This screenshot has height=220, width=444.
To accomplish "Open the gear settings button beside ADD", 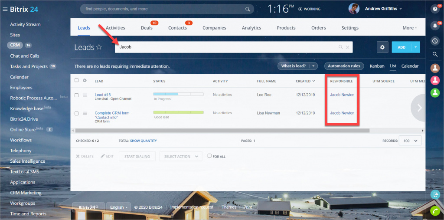I will tap(382, 47).
